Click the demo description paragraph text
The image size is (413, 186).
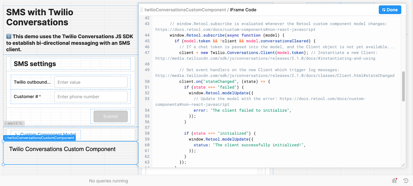(70, 43)
